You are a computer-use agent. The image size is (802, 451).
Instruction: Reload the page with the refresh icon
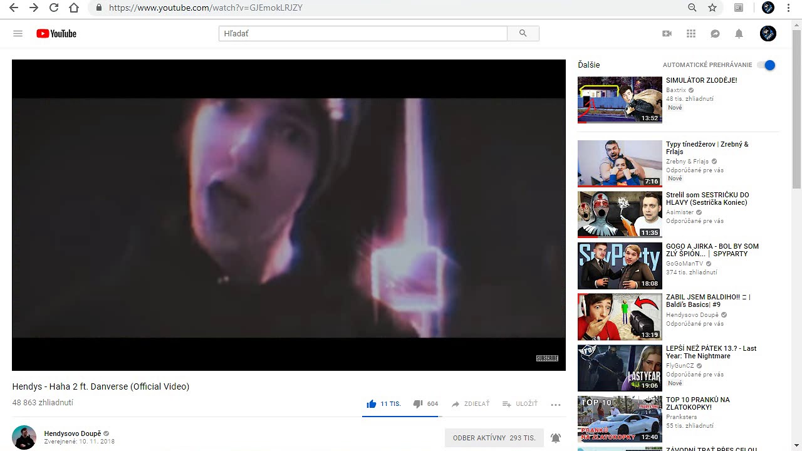point(54,8)
